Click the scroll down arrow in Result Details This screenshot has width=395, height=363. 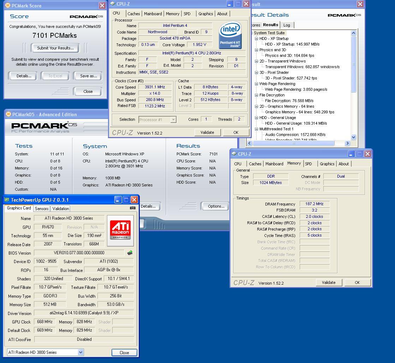point(353,137)
